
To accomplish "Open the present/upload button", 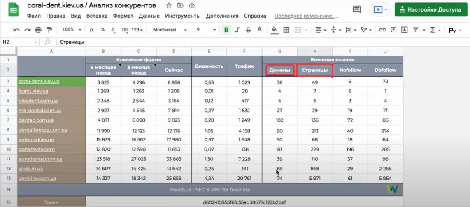I will (380, 9).
